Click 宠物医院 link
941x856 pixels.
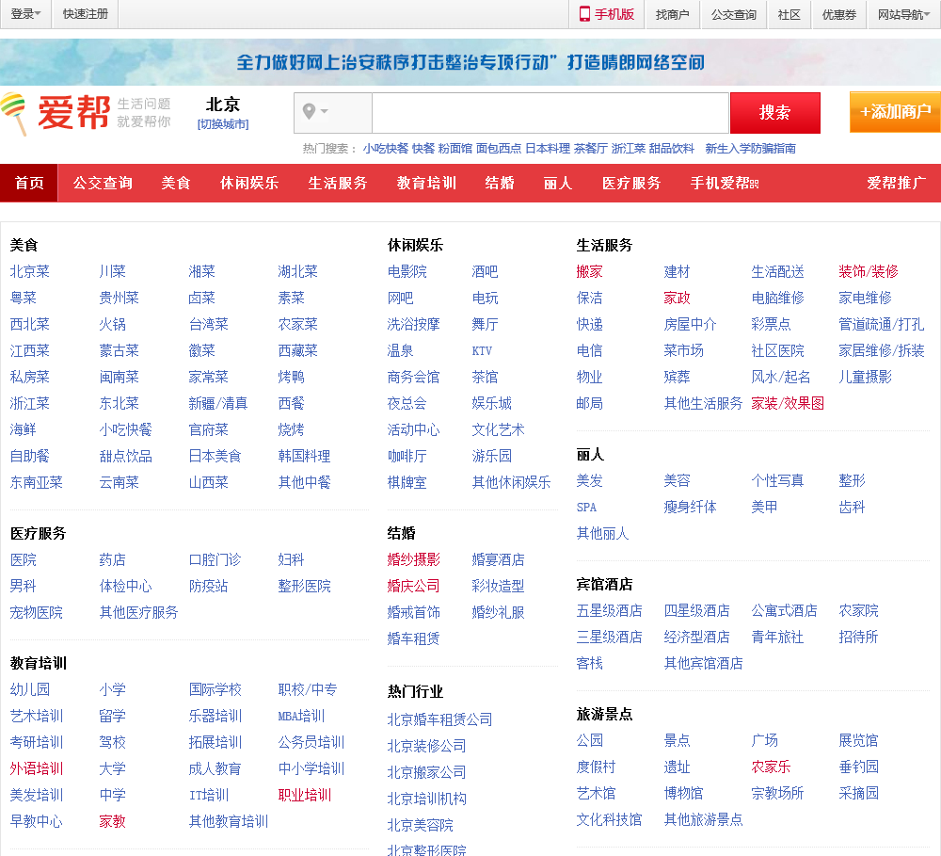pos(36,613)
